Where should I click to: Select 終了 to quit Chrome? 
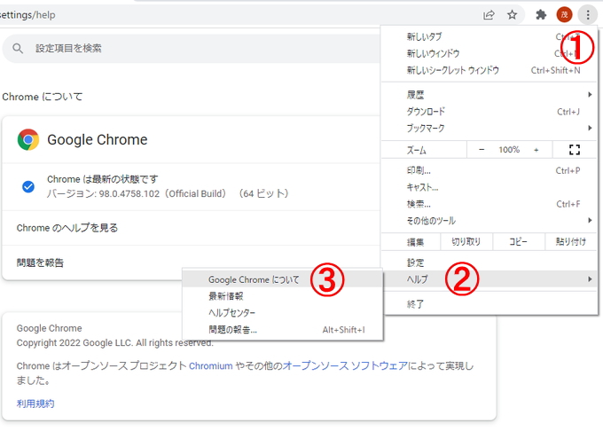pyautogui.click(x=489, y=304)
